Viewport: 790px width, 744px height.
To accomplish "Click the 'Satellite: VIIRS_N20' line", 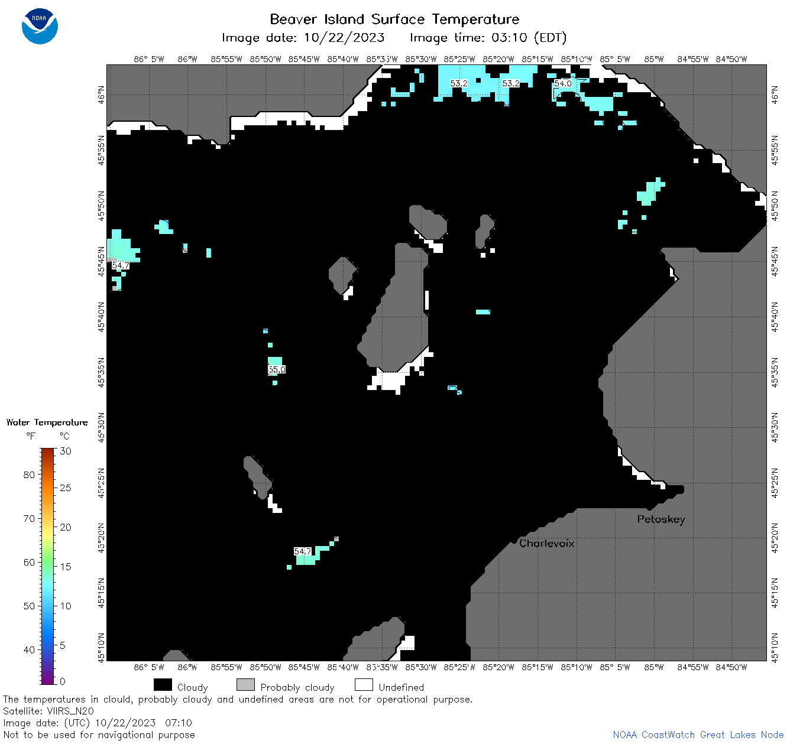I will 48,711.
